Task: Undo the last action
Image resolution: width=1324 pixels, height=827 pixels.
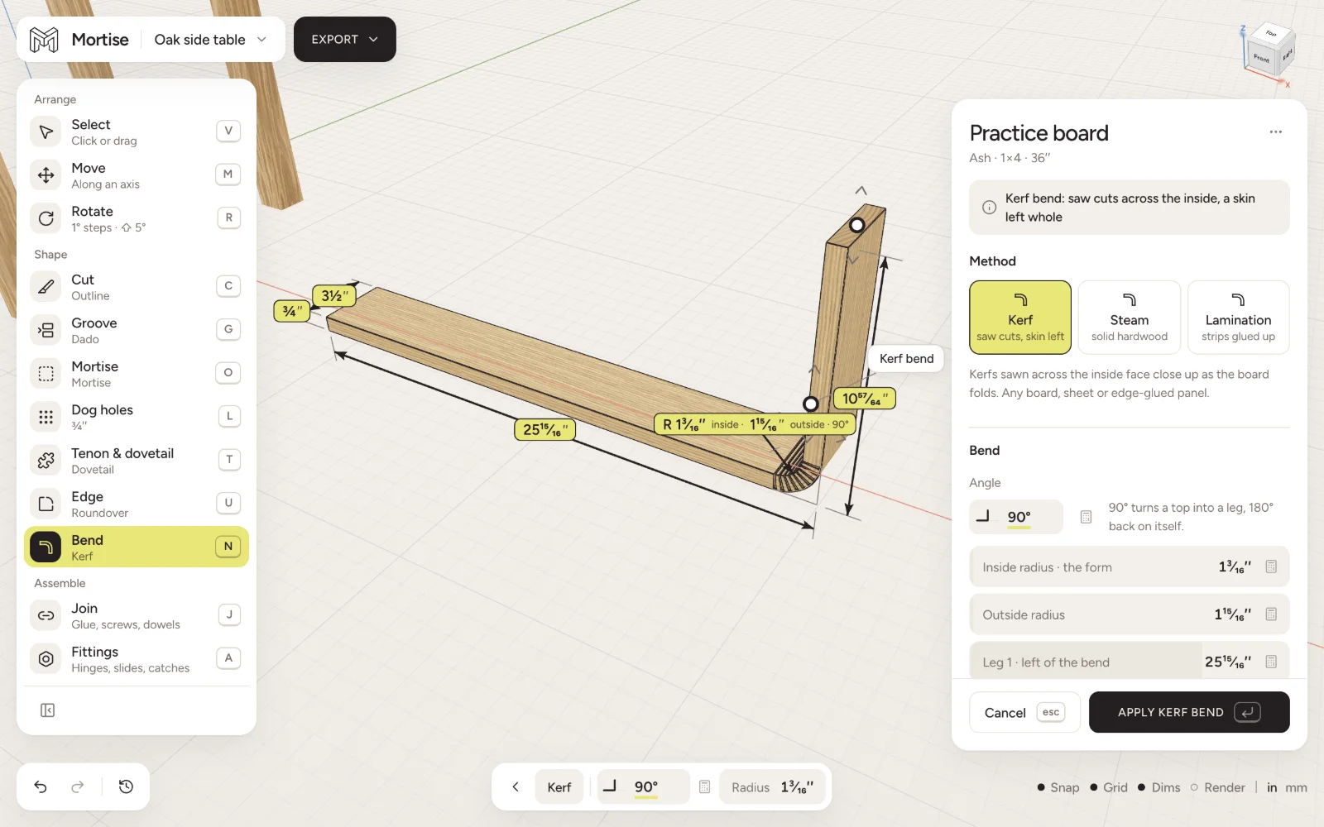Action: 41,786
